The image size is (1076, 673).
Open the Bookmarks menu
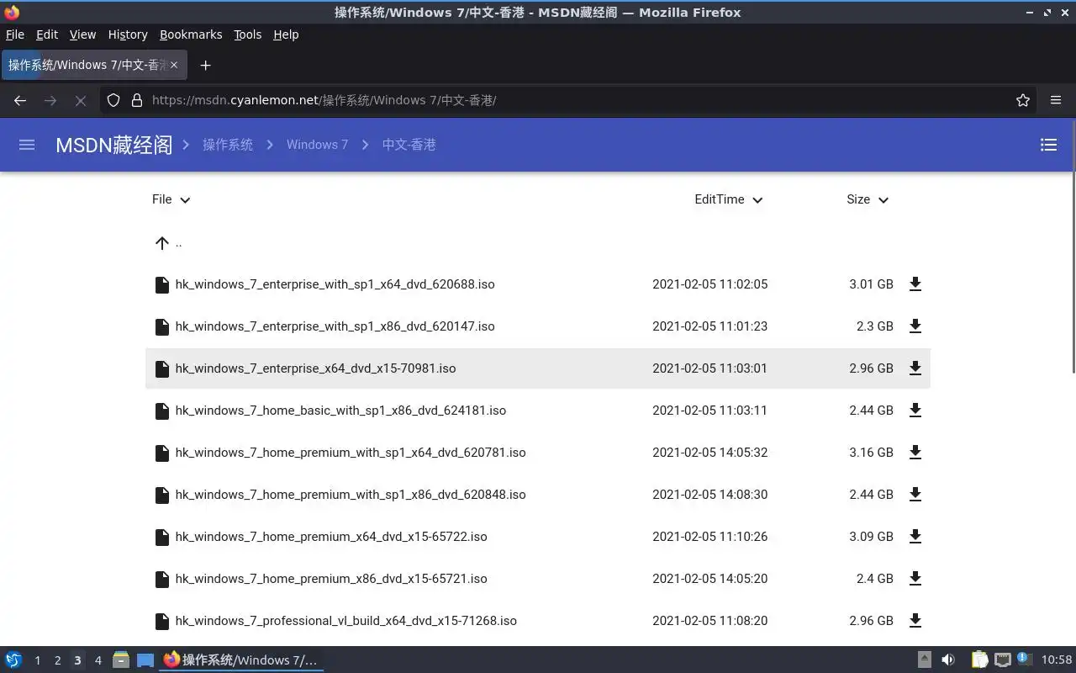(x=191, y=34)
